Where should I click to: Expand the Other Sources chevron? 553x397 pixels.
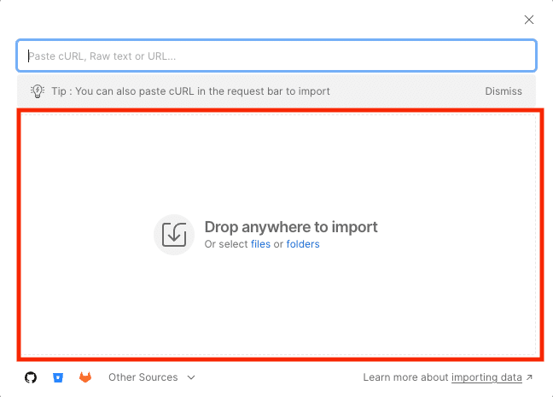[191, 377]
